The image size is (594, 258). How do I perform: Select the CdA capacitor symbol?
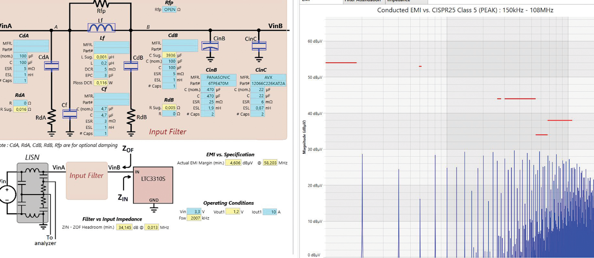pyautogui.click(x=52, y=66)
